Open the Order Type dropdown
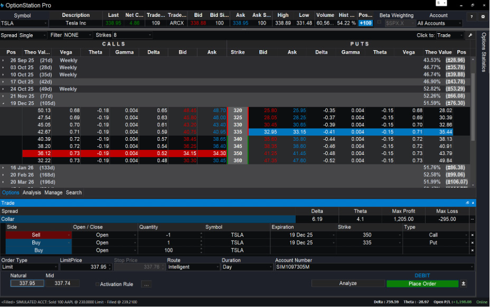Image resolution: width=490 pixels, height=307 pixels. (29, 267)
